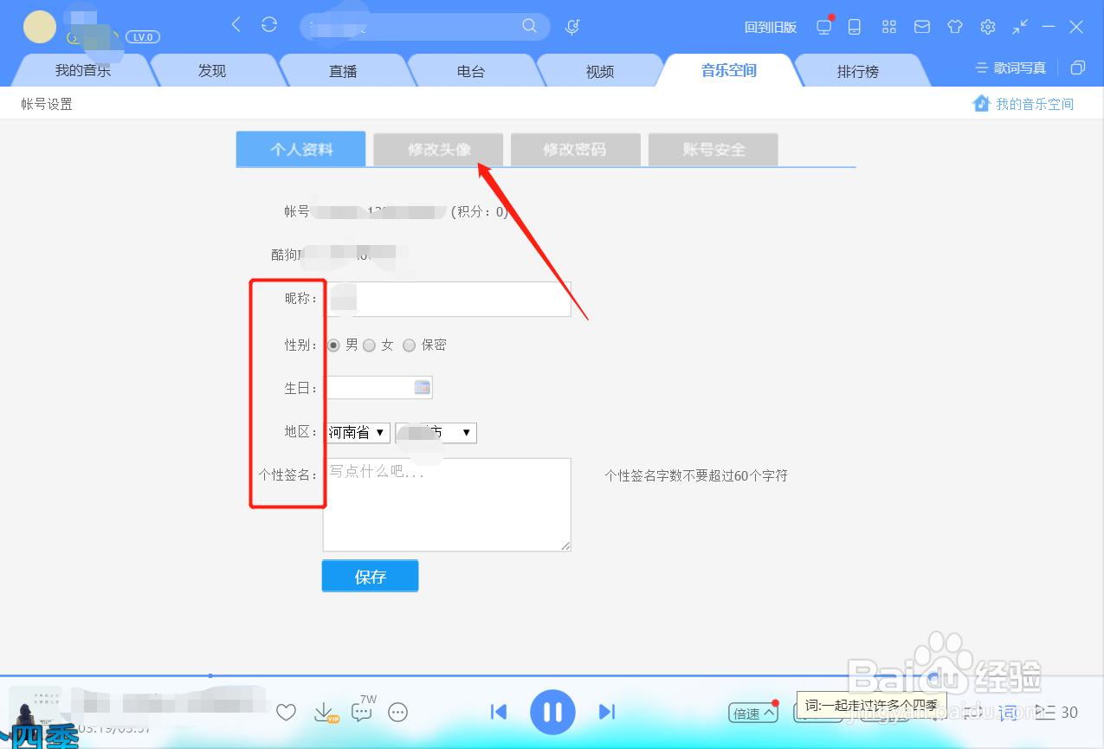Screen dimensions: 1104x749
Task: Open the city dropdown beside 河南省
Action: point(436,432)
